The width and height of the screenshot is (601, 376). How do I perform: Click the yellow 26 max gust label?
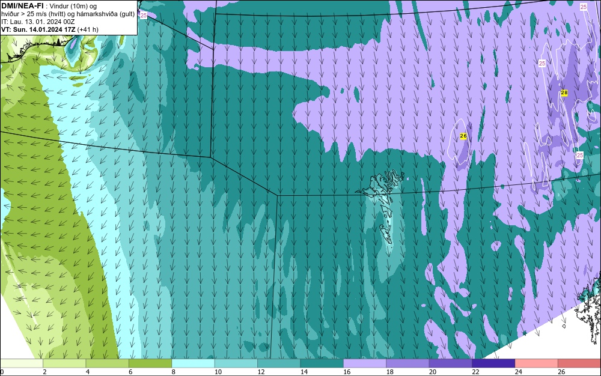(x=463, y=136)
